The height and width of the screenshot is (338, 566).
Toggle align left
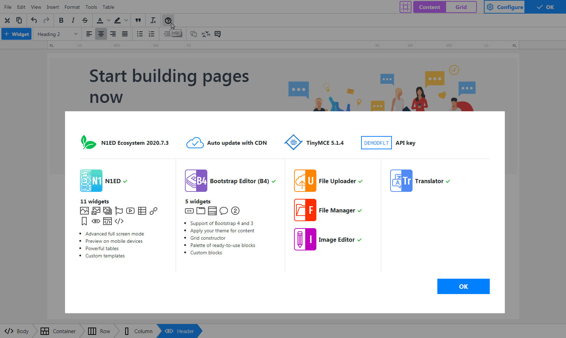point(89,34)
